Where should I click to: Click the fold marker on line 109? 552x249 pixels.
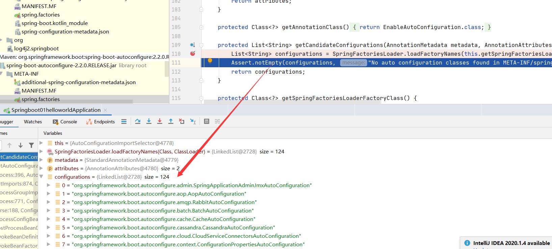tap(201, 45)
